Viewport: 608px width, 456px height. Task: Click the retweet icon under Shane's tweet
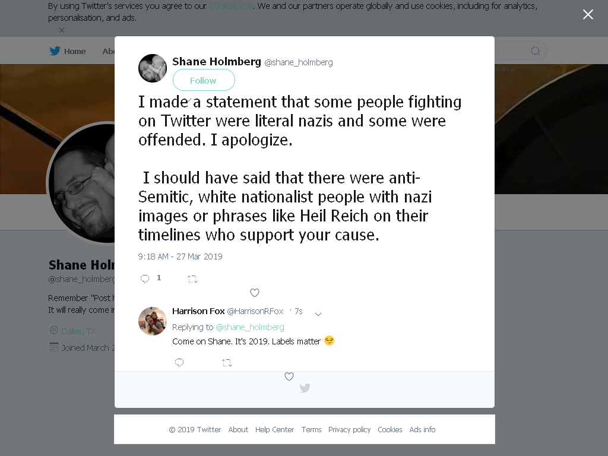(x=193, y=279)
